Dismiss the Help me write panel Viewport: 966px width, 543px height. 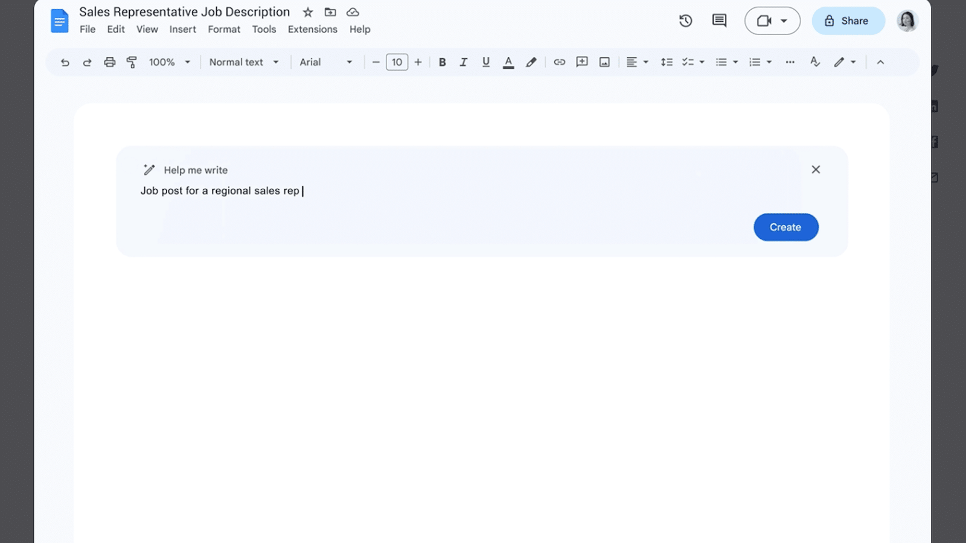pyautogui.click(x=816, y=170)
